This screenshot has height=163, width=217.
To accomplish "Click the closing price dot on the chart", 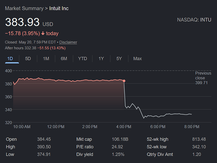I will [x=124, y=81].
